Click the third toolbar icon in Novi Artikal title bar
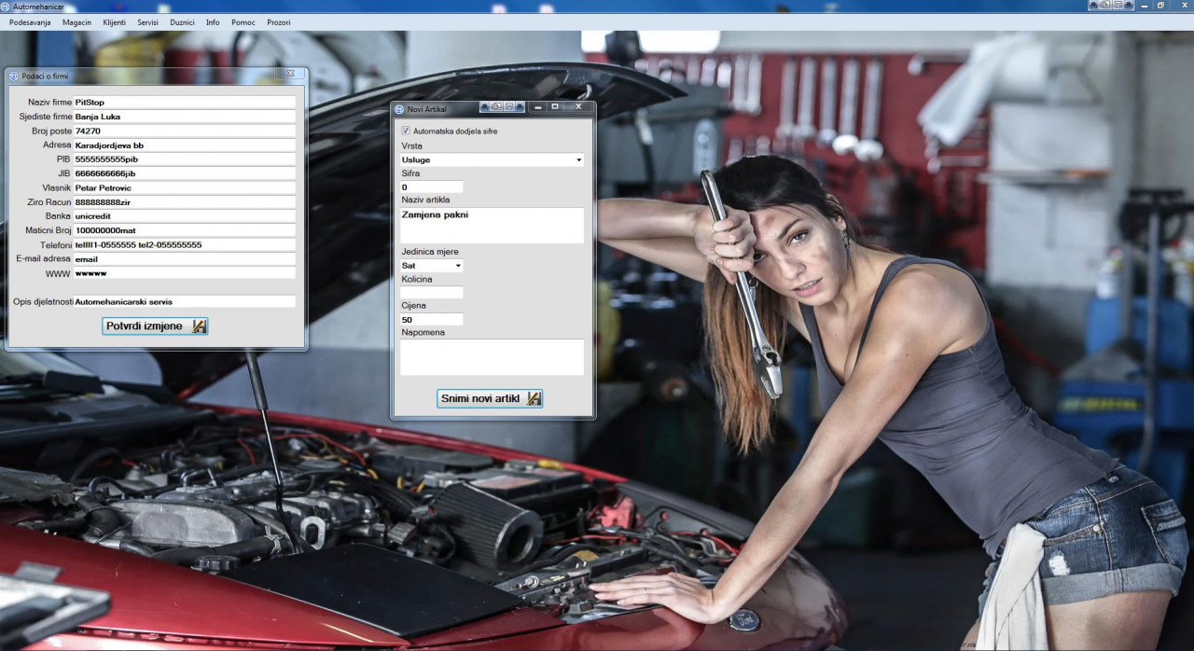This screenshot has width=1194, height=651. [x=507, y=107]
